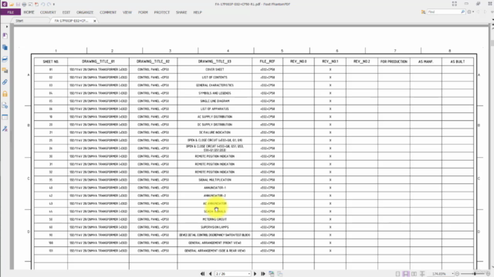Click the SINGLE LINE DIAGRAM title cell
Viewport: 494px width, 277px height.
click(x=215, y=101)
